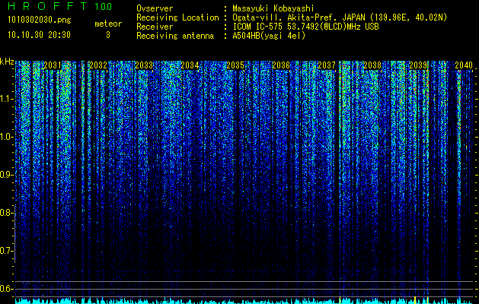Click the 2032 time marker
This screenshot has width=479, height=304.
tap(98, 65)
